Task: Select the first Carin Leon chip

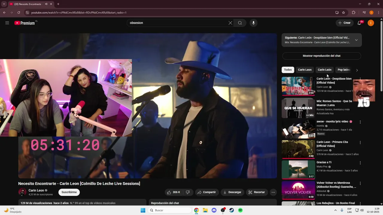Action: coord(305,70)
